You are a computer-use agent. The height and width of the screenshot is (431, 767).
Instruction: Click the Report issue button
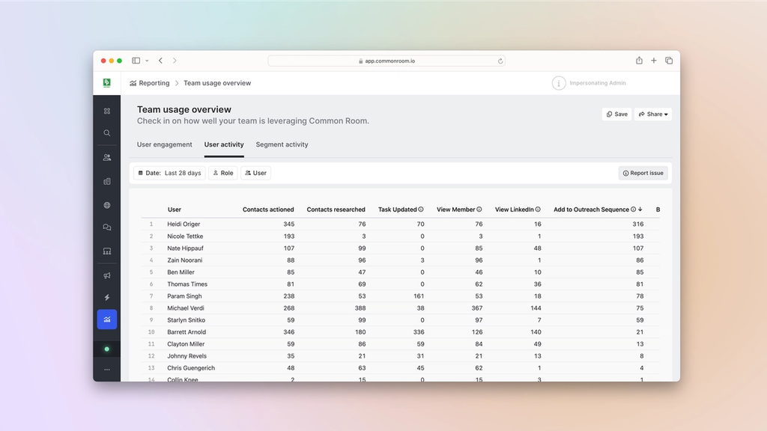click(x=643, y=173)
